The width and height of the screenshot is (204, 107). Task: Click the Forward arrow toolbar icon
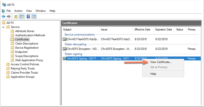click(x=9, y=17)
